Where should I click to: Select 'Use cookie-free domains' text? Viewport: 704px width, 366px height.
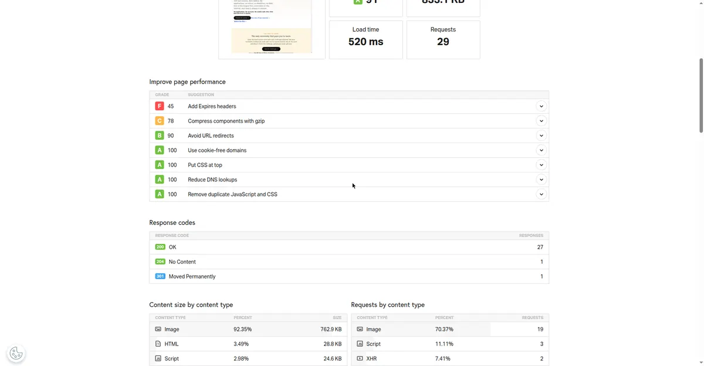[x=217, y=150]
